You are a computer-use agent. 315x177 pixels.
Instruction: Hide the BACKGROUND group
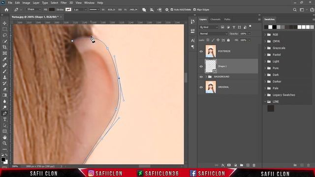[x=201, y=77]
